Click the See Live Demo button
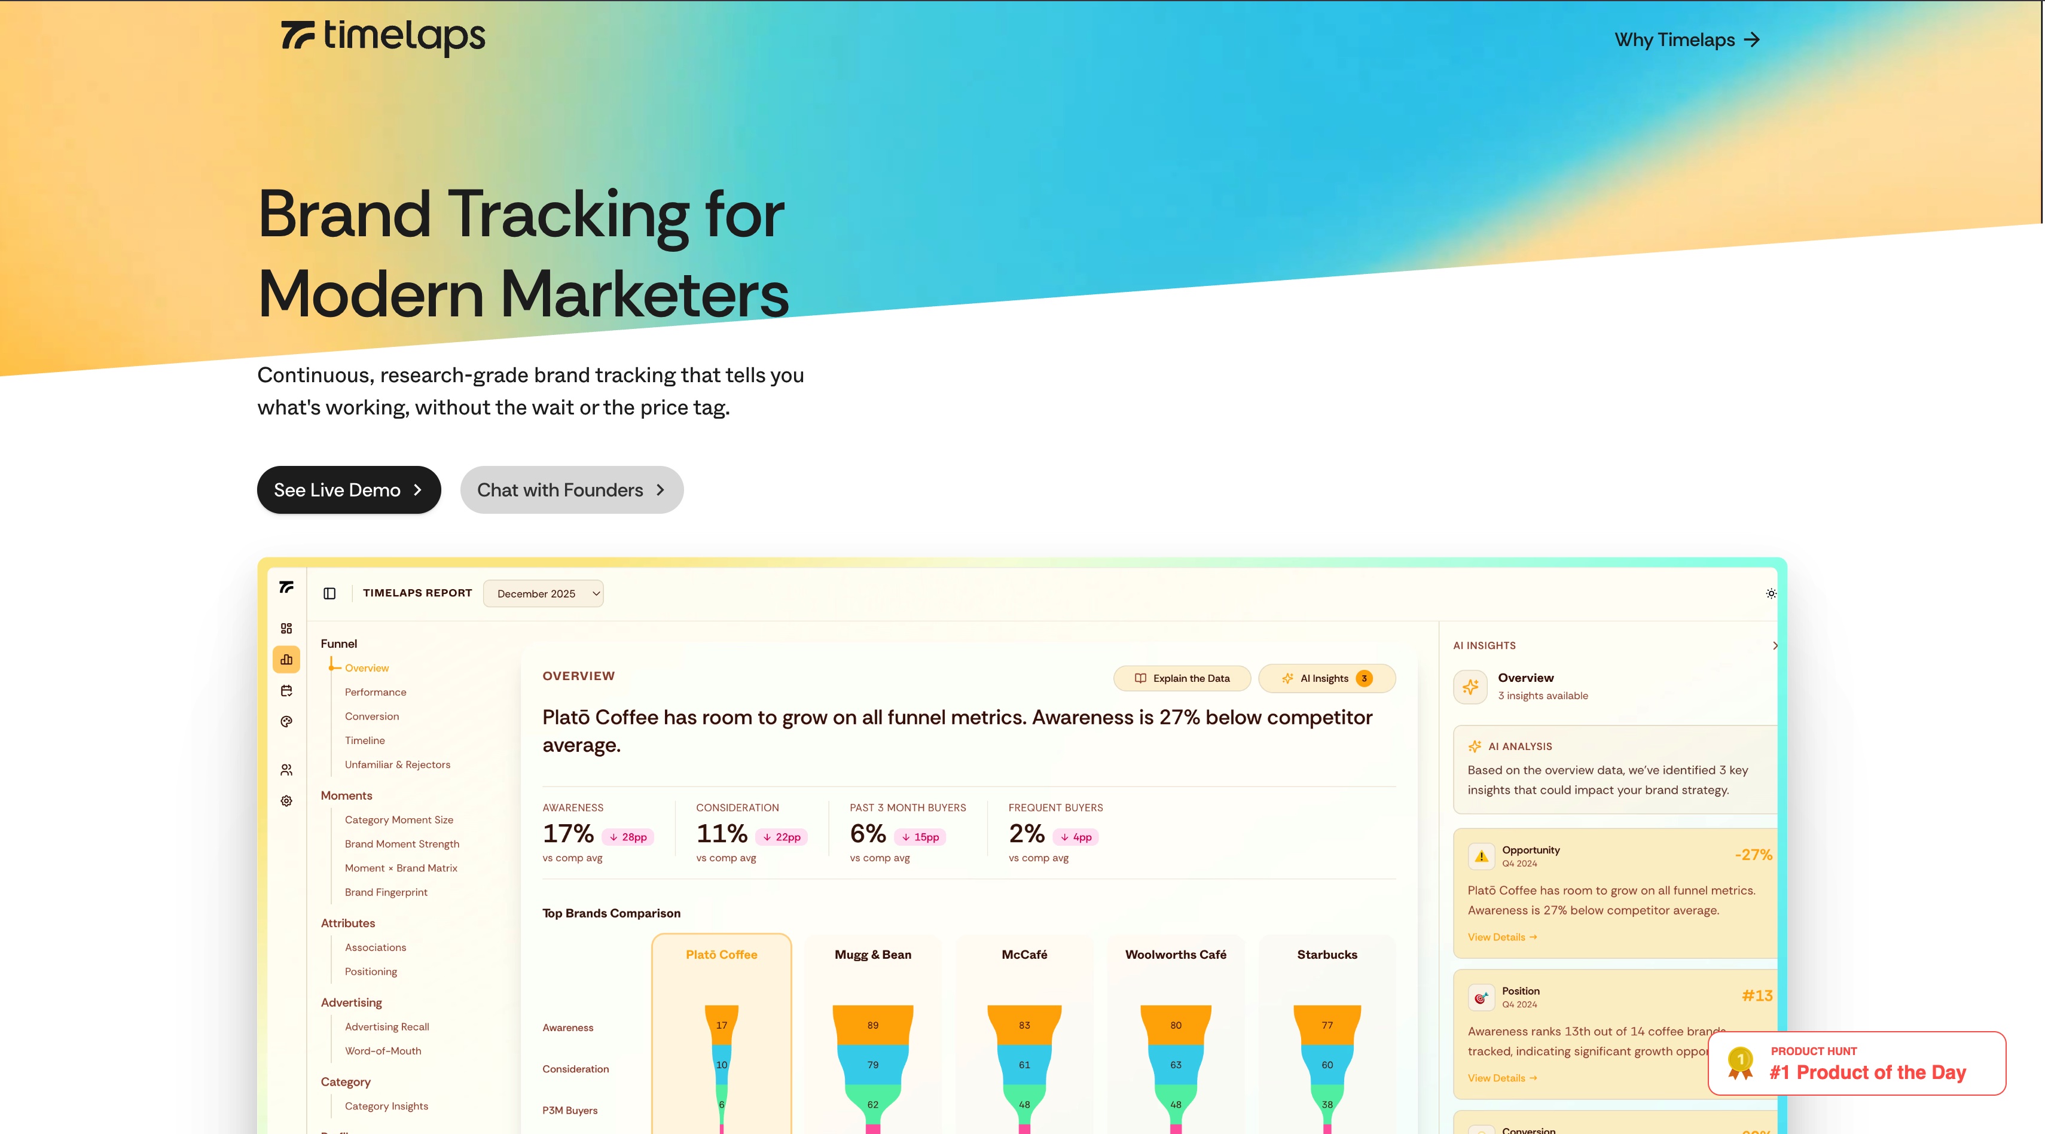The image size is (2045, 1134). click(349, 490)
